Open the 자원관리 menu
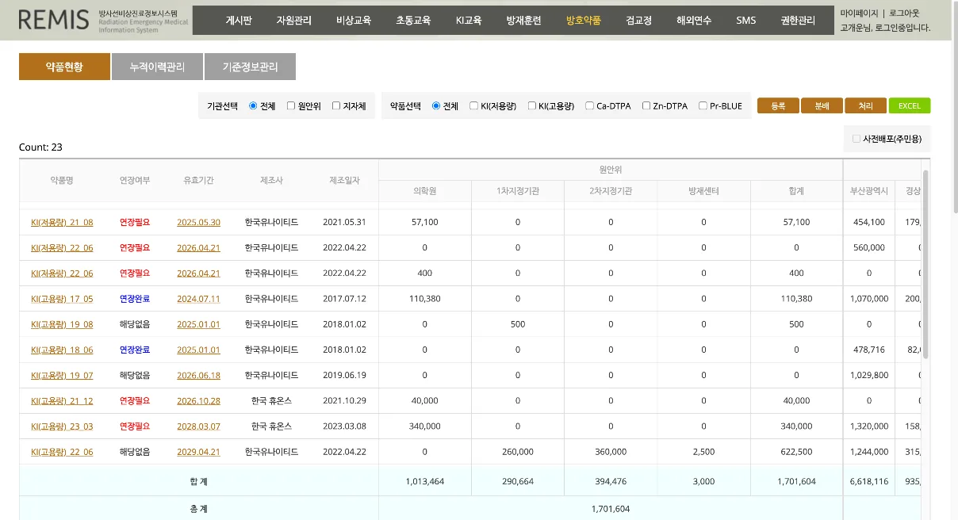The height and width of the screenshot is (520, 958). pos(294,21)
